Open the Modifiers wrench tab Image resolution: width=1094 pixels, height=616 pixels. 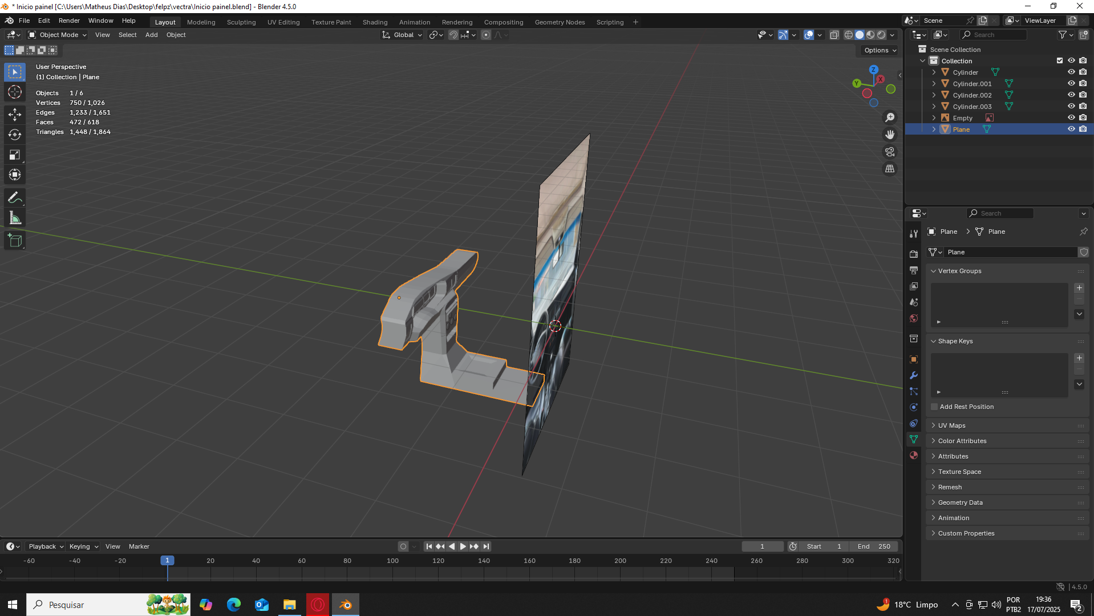(x=914, y=375)
